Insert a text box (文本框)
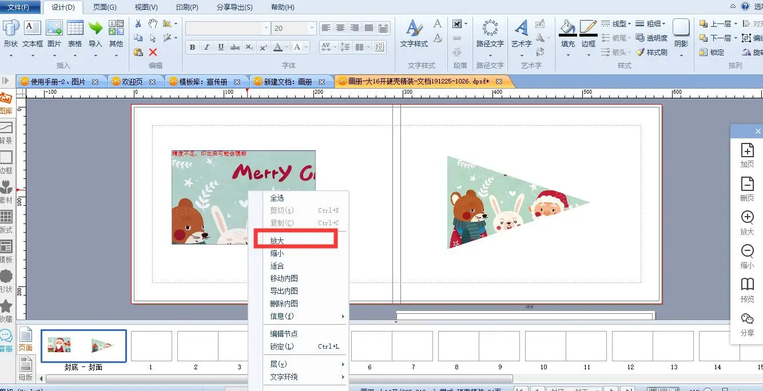 33,33
